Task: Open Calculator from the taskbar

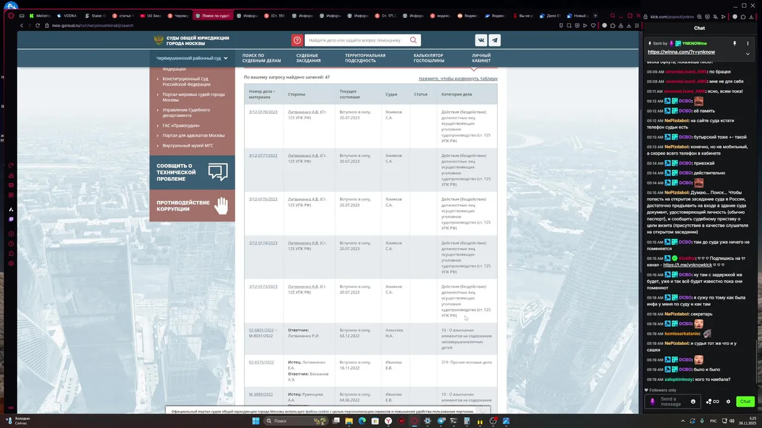Action: coord(467,421)
